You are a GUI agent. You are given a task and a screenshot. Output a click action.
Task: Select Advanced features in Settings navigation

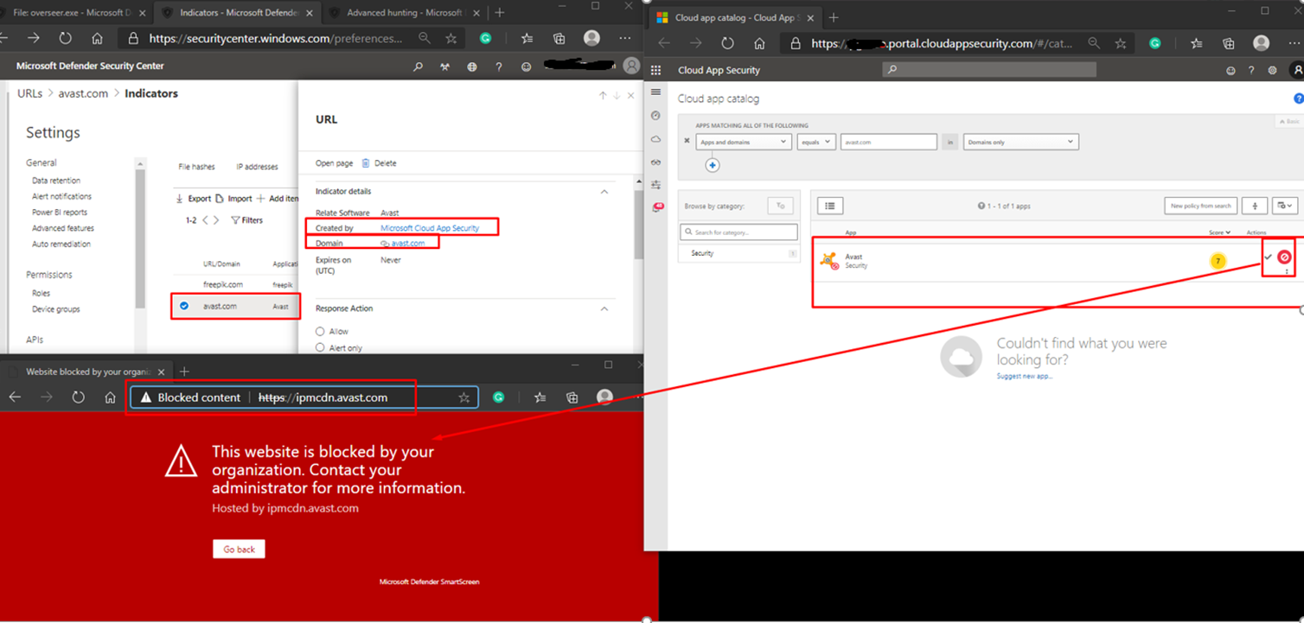pos(63,228)
